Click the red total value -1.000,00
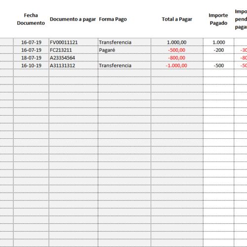 tap(177, 65)
